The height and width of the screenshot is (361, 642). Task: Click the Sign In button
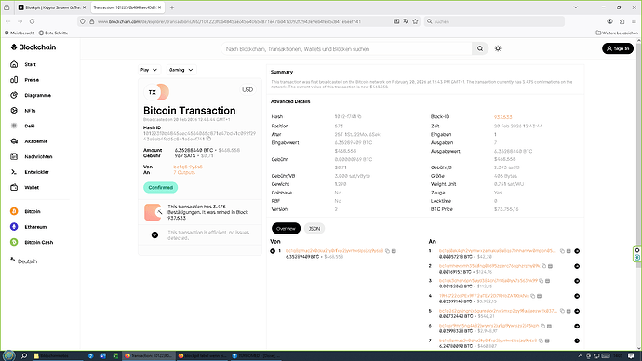(x=618, y=48)
